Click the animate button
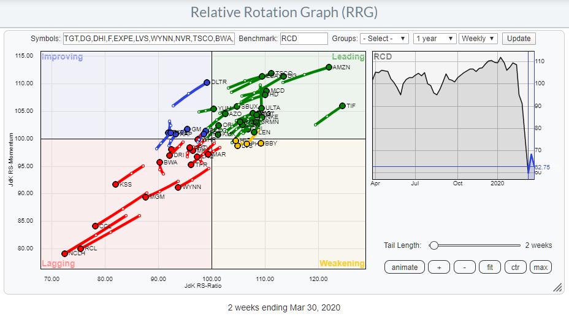 pos(405,267)
